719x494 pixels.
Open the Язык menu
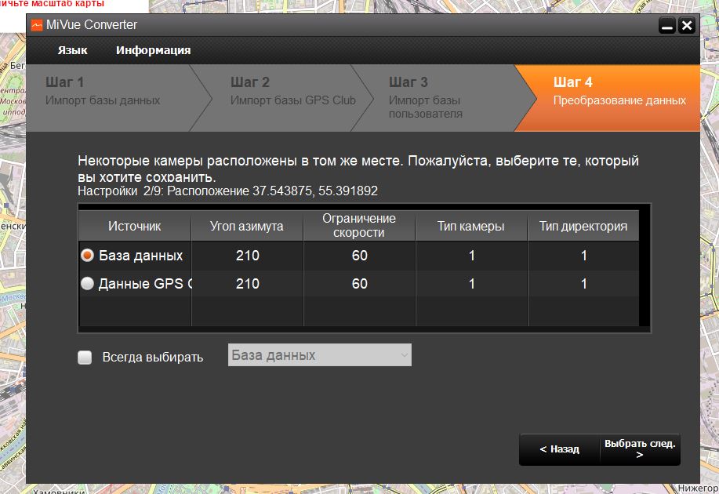coord(72,50)
